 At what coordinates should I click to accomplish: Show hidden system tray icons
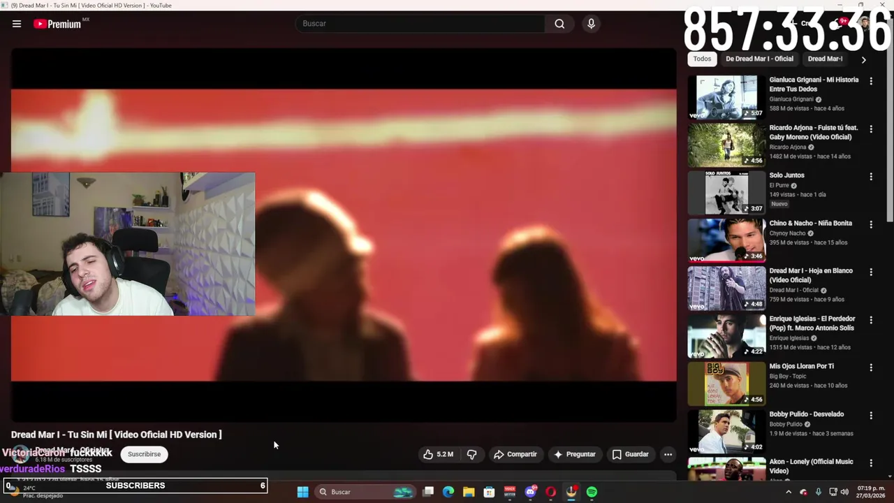pyautogui.click(x=789, y=492)
